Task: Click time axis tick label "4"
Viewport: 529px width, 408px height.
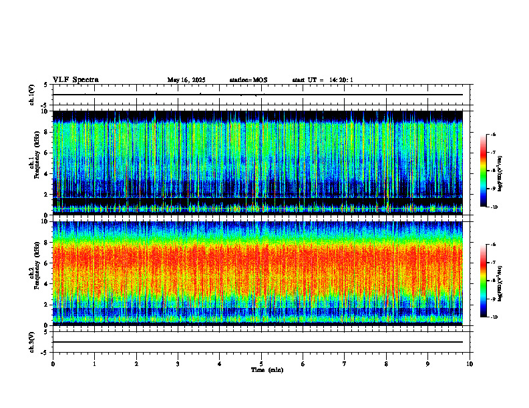Action: point(220,364)
